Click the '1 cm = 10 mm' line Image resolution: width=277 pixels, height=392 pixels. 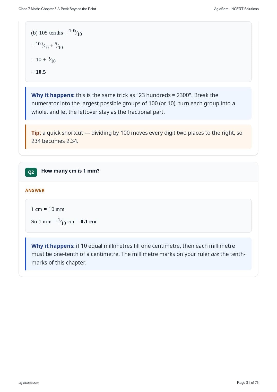(x=48, y=209)
